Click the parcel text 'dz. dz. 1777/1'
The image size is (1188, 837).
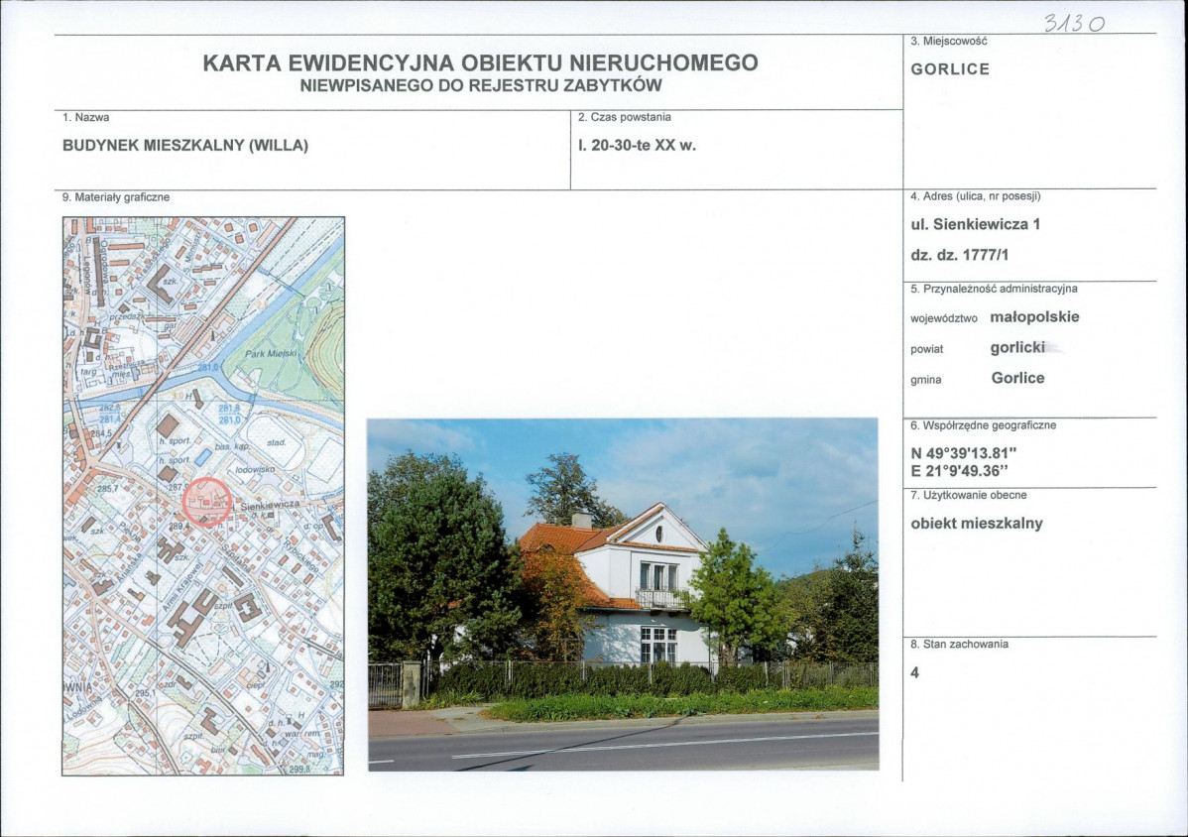(x=960, y=255)
